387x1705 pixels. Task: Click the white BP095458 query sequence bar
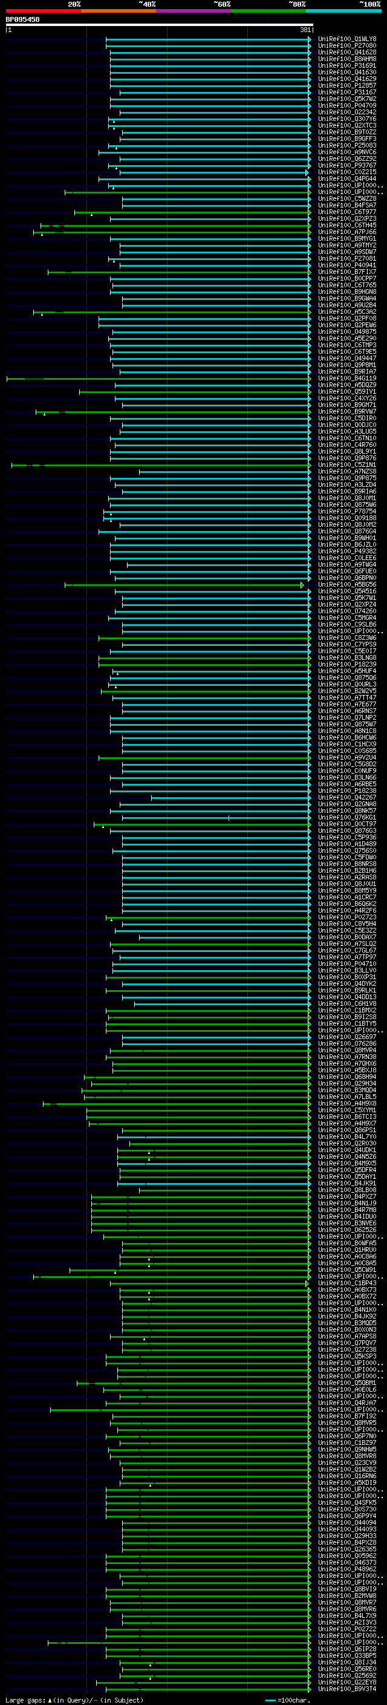[160, 24]
